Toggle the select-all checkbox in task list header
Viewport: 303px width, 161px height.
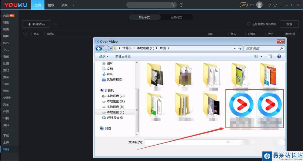[25, 34]
